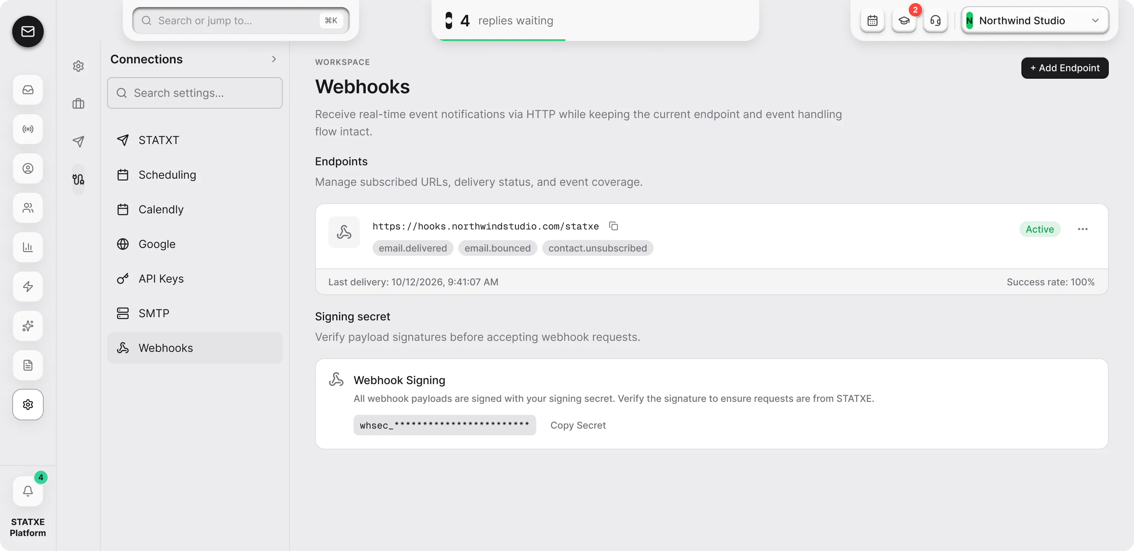Viewport: 1134px width, 551px height.
Task: Click the Search or jump to field
Action: [241, 21]
